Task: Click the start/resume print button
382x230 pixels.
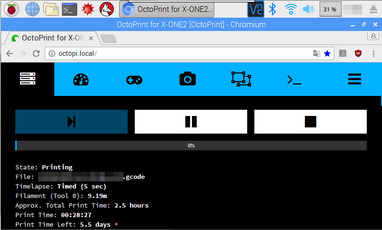Action: click(x=71, y=122)
